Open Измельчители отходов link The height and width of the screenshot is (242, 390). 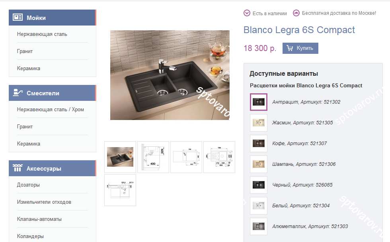[44, 202]
